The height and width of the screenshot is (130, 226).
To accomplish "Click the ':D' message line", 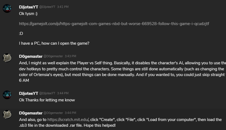I will (x=21, y=34).
